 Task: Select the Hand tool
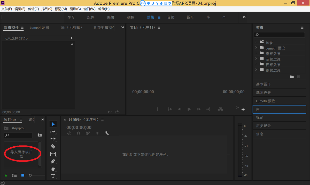[53, 169]
